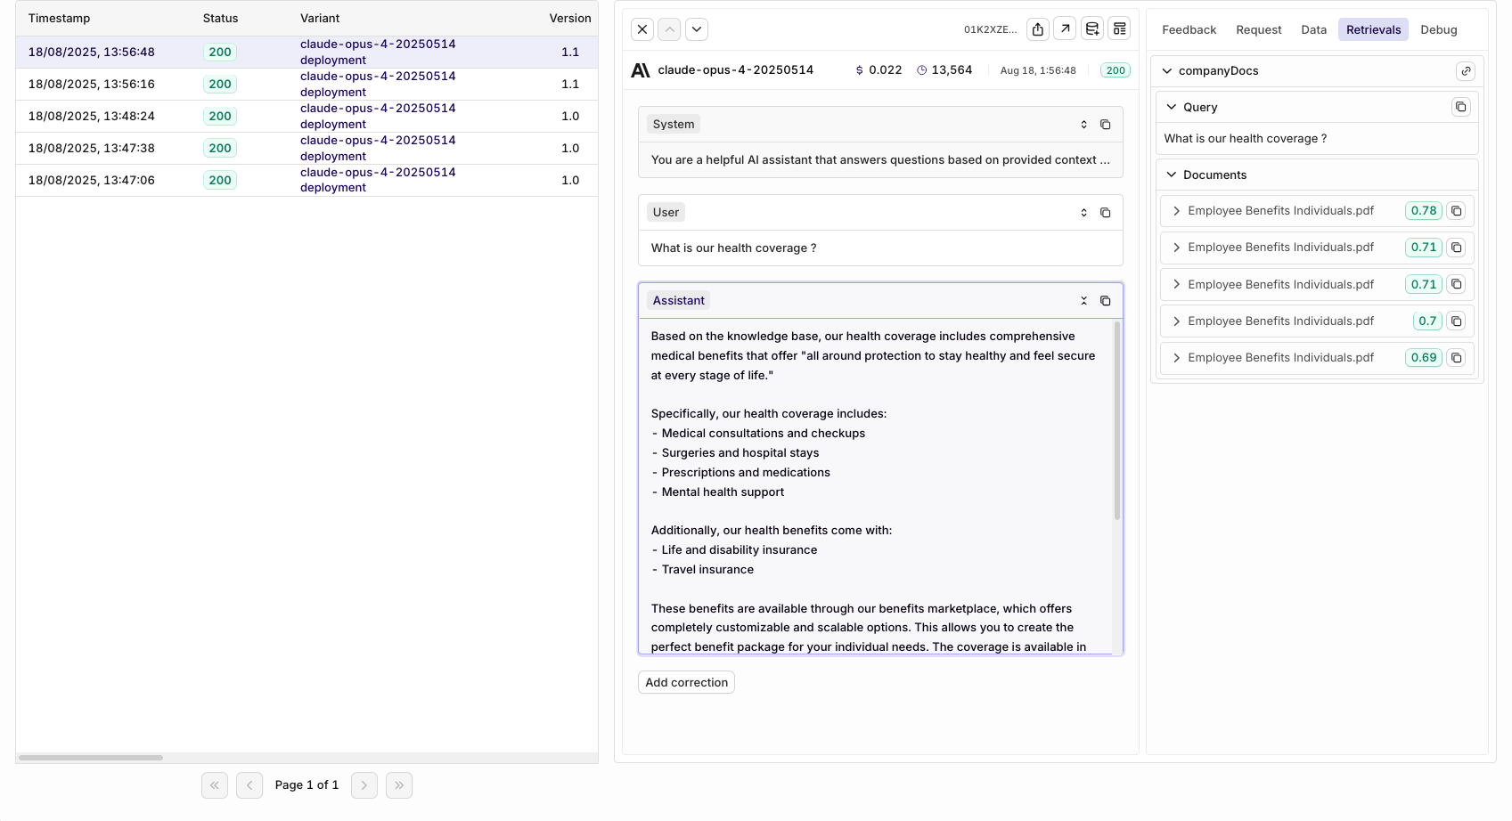This screenshot has height=821, width=1512.
Task: Copy the document scored 0.7
Action: pyautogui.click(x=1457, y=321)
